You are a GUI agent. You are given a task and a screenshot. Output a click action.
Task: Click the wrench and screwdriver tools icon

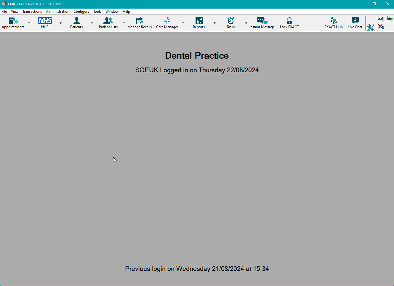pos(371,28)
